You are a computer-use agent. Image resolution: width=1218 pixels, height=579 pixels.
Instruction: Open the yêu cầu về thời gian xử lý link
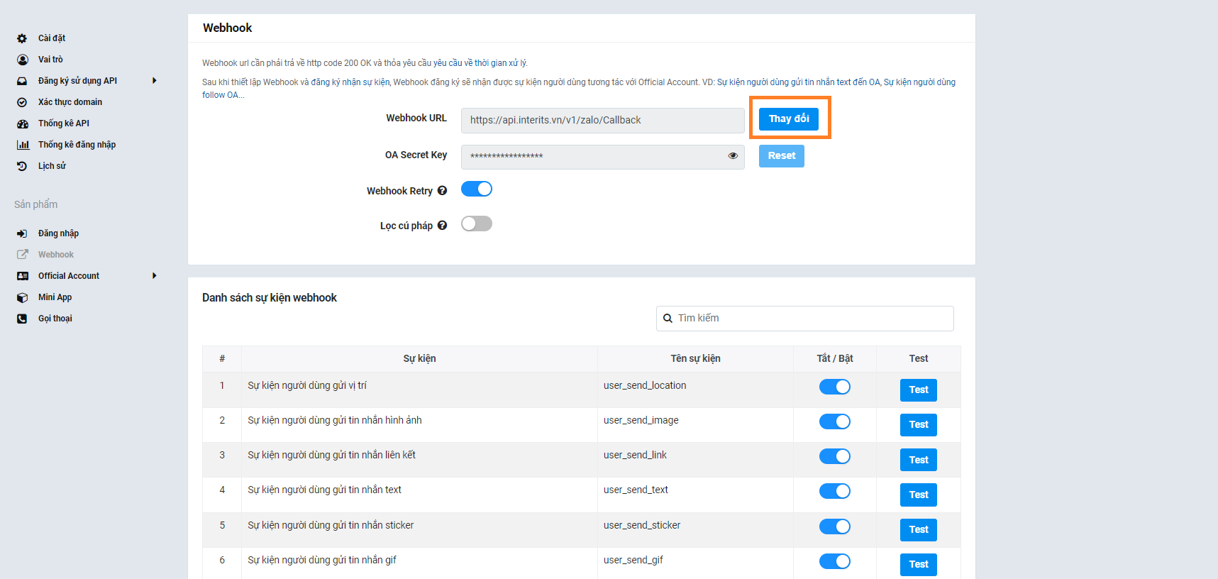(x=480, y=63)
